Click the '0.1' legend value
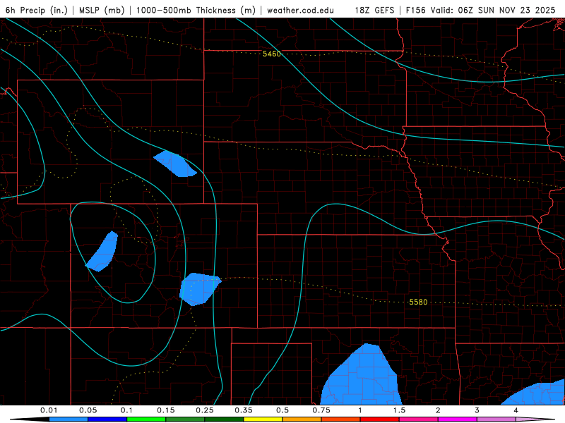The width and height of the screenshot is (565, 423). coord(126,410)
